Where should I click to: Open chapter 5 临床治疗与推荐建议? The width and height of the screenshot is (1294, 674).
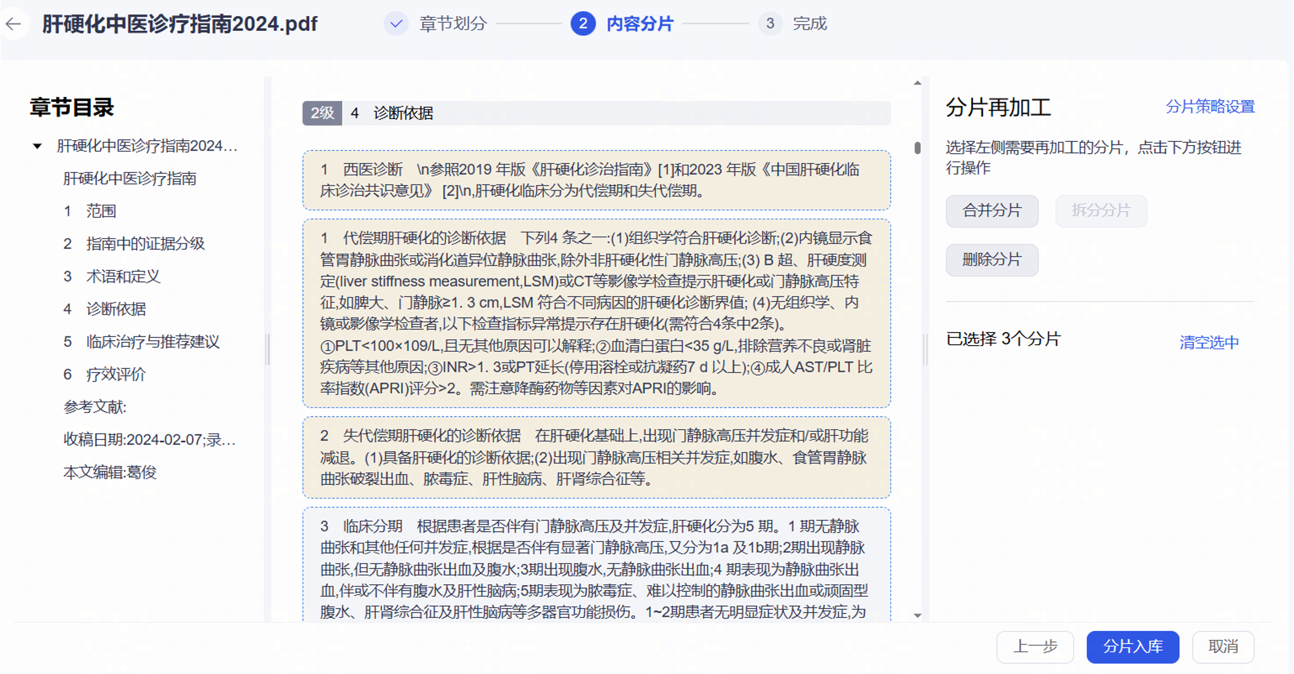[x=142, y=341]
